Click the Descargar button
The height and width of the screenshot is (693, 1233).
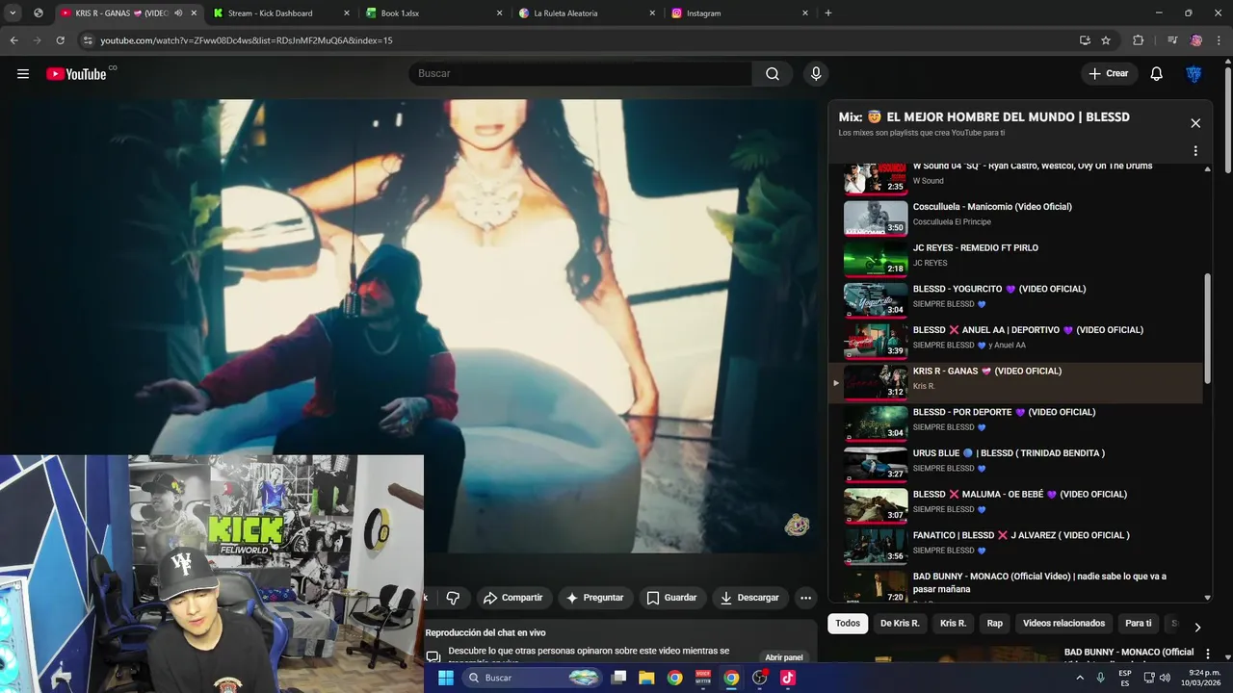pos(749,598)
